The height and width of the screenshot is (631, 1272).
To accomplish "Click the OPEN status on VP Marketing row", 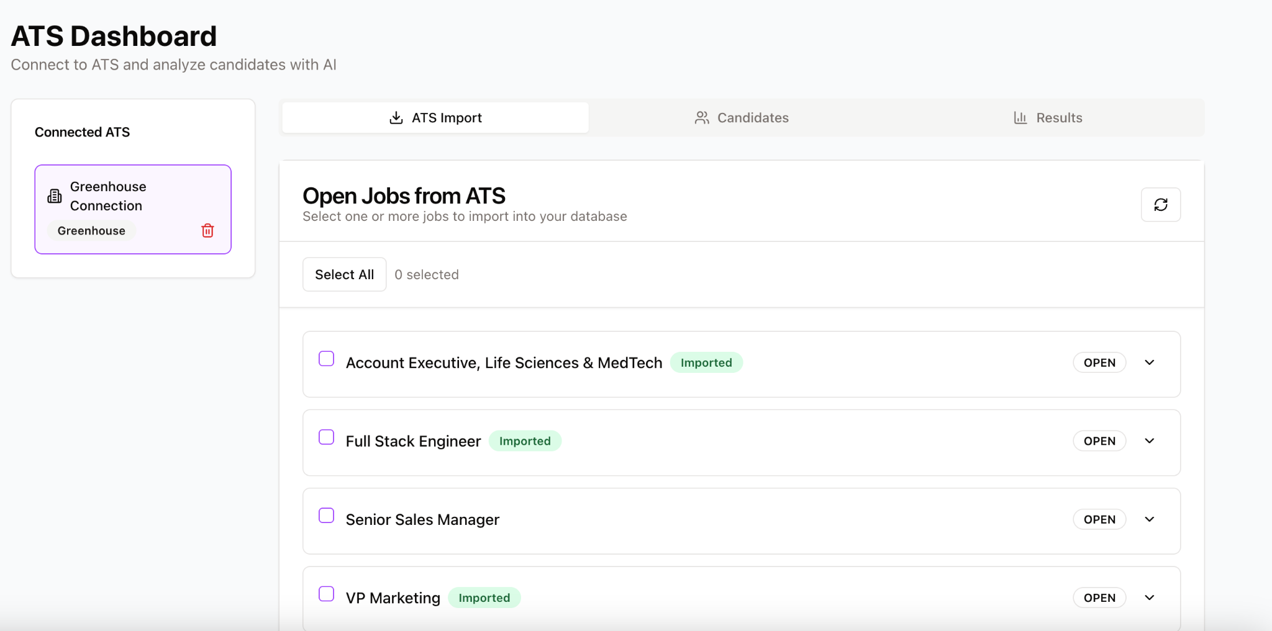I will (1099, 597).
